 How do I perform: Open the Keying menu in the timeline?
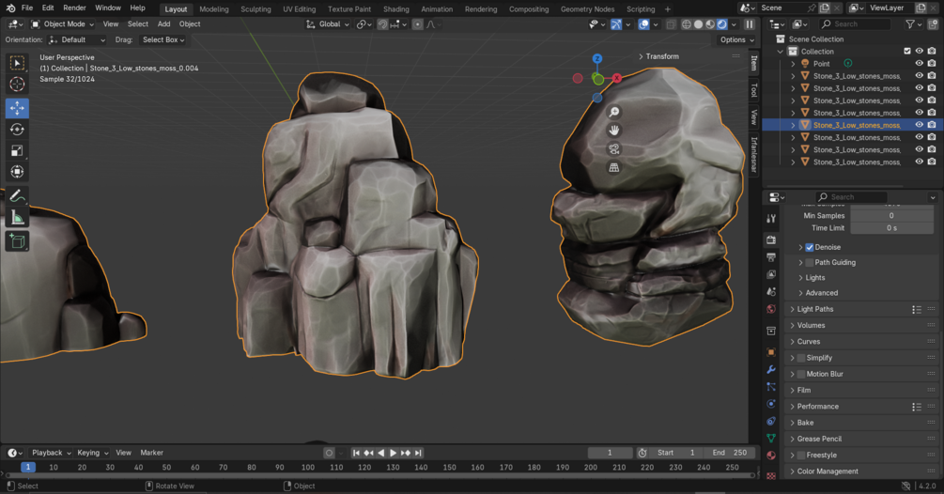92,453
